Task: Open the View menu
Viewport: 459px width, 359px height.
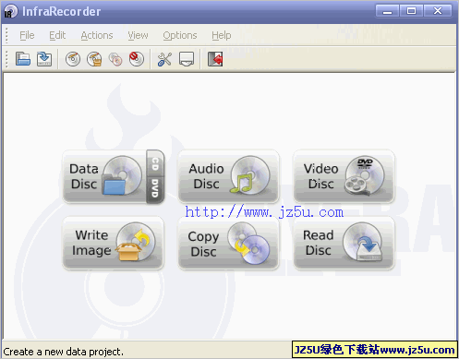Action: click(138, 35)
